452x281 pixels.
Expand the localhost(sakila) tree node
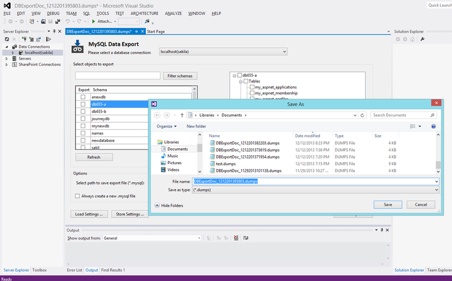point(12,52)
